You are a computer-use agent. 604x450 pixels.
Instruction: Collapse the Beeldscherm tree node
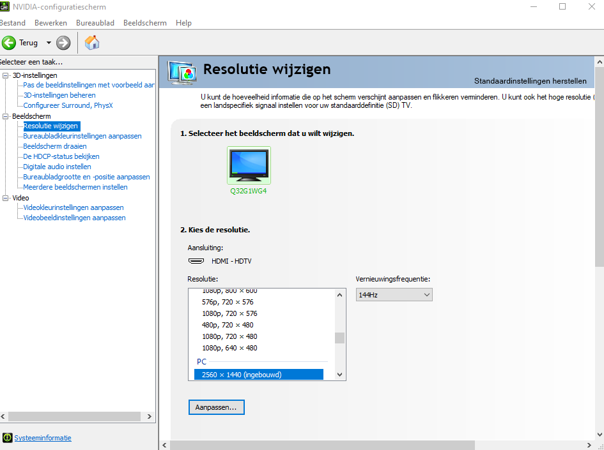click(x=5, y=116)
